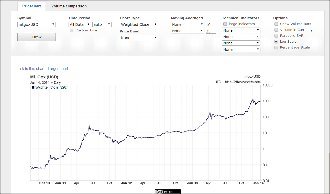The width and height of the screenshot is (330, 194).
Task: Select the Pricechart tab
Action: coord(32,6)
